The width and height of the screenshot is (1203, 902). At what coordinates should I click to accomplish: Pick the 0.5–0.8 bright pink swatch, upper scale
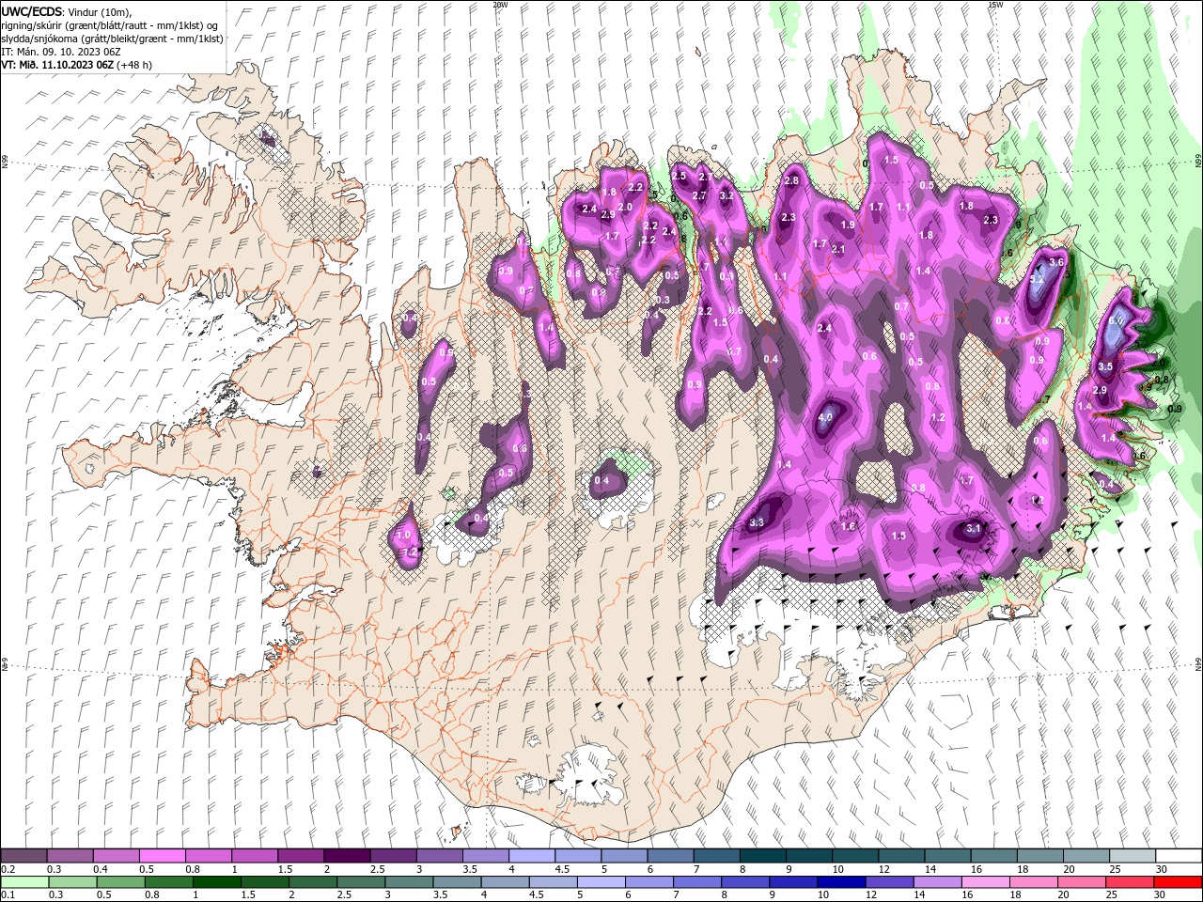162,856
